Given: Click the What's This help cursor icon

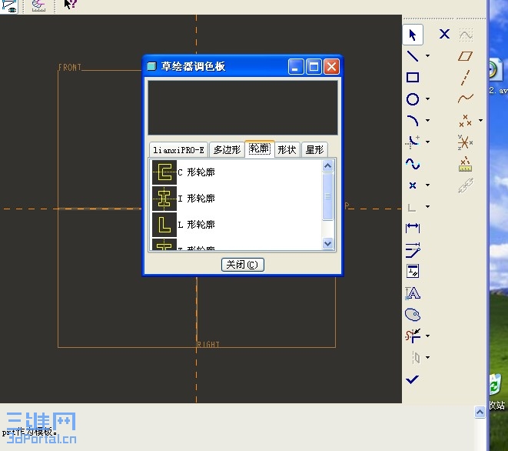Looking at the screenshot, I should pos(70,5).
